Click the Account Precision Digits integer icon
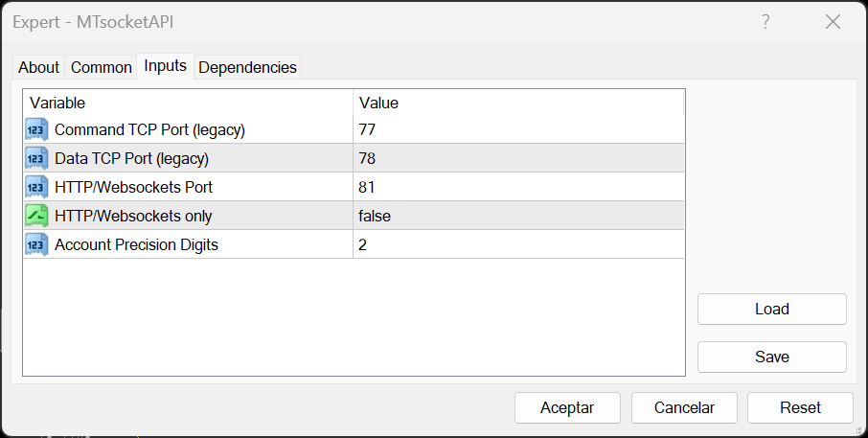 (36, 244)
